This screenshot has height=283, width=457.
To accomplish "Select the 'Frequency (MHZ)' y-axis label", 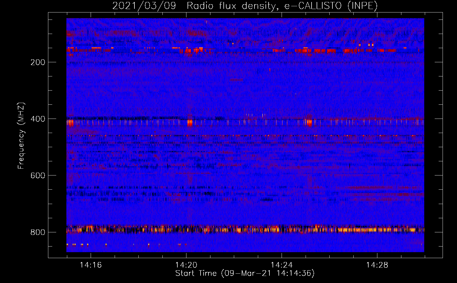I will (x=21, y=136).
